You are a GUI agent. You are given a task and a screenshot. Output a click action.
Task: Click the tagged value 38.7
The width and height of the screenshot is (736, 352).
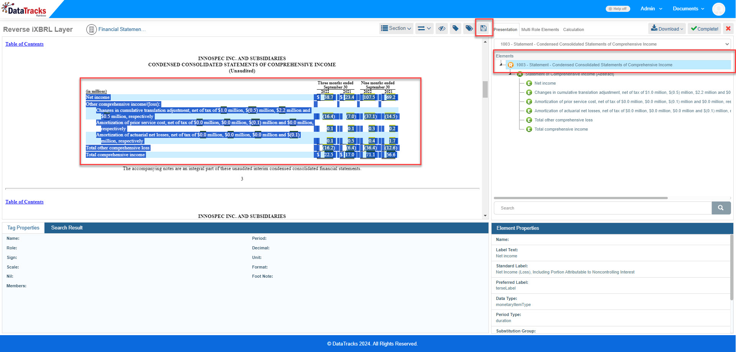(x=329, y=97)
